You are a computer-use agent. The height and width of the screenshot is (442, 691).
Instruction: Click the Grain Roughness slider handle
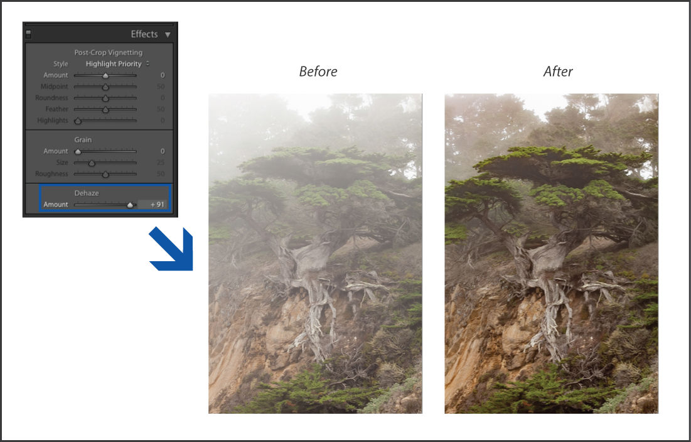(105, 174)
